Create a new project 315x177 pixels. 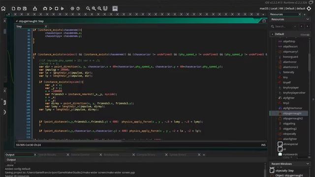pos(13,8)
